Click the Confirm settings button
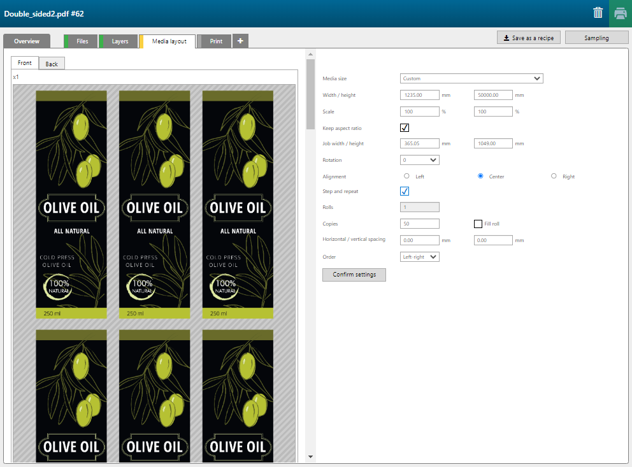The width and height of the screenshot is (632, 467). pyautogui.click(x=354, y=275)
